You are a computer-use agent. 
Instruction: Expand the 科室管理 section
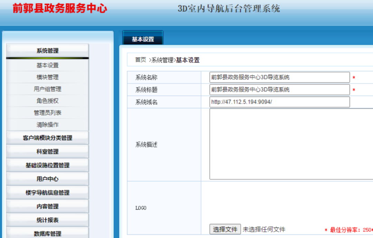[47, 151]
